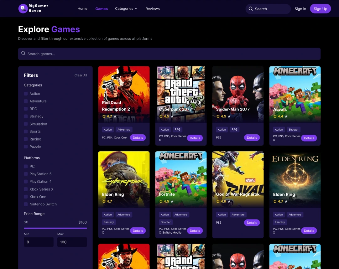Click the Spider-Man 2077 title text
Image resolution: width=339 pixels, height=269 pixels.
point(232,109)
